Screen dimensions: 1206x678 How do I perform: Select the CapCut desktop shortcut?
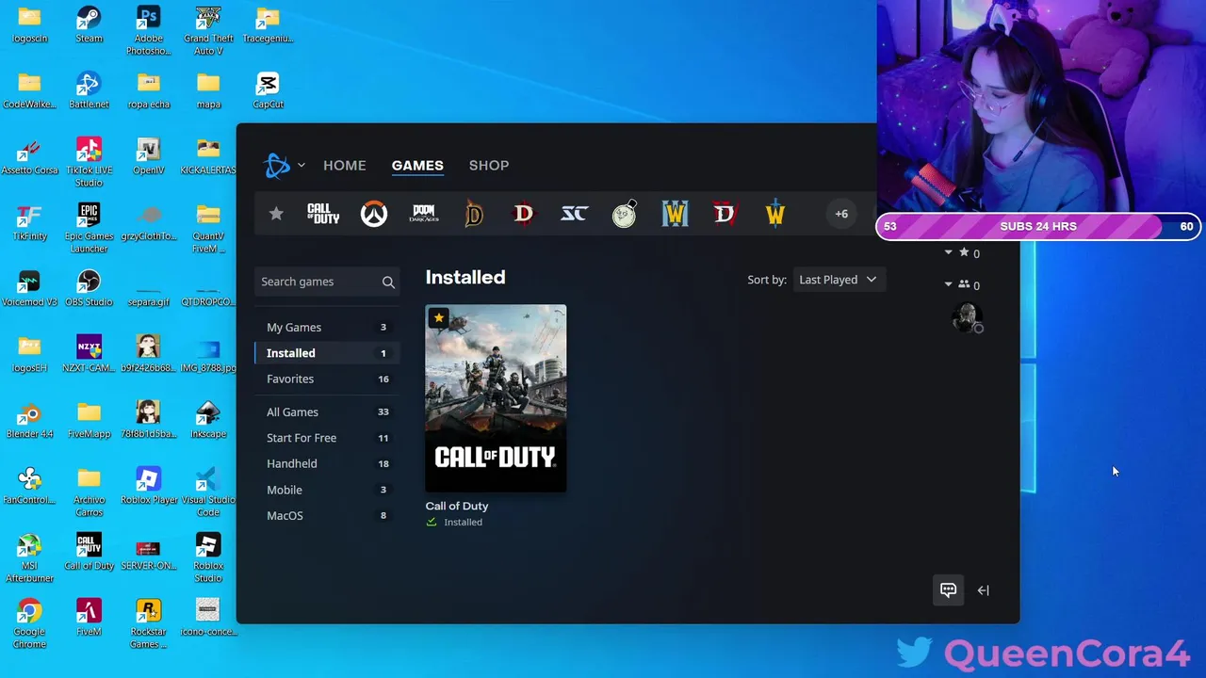[x=268, y=90]
